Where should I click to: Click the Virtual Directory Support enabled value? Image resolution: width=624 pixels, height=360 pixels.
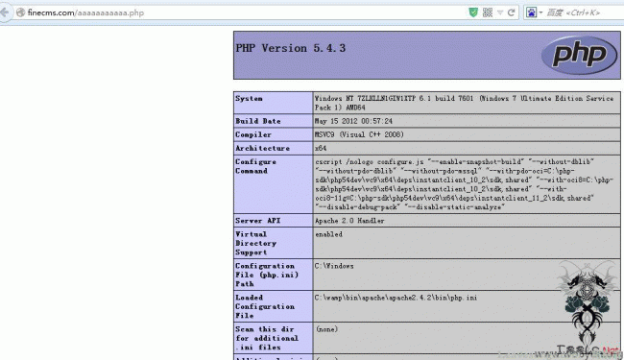tap(328, 234)
